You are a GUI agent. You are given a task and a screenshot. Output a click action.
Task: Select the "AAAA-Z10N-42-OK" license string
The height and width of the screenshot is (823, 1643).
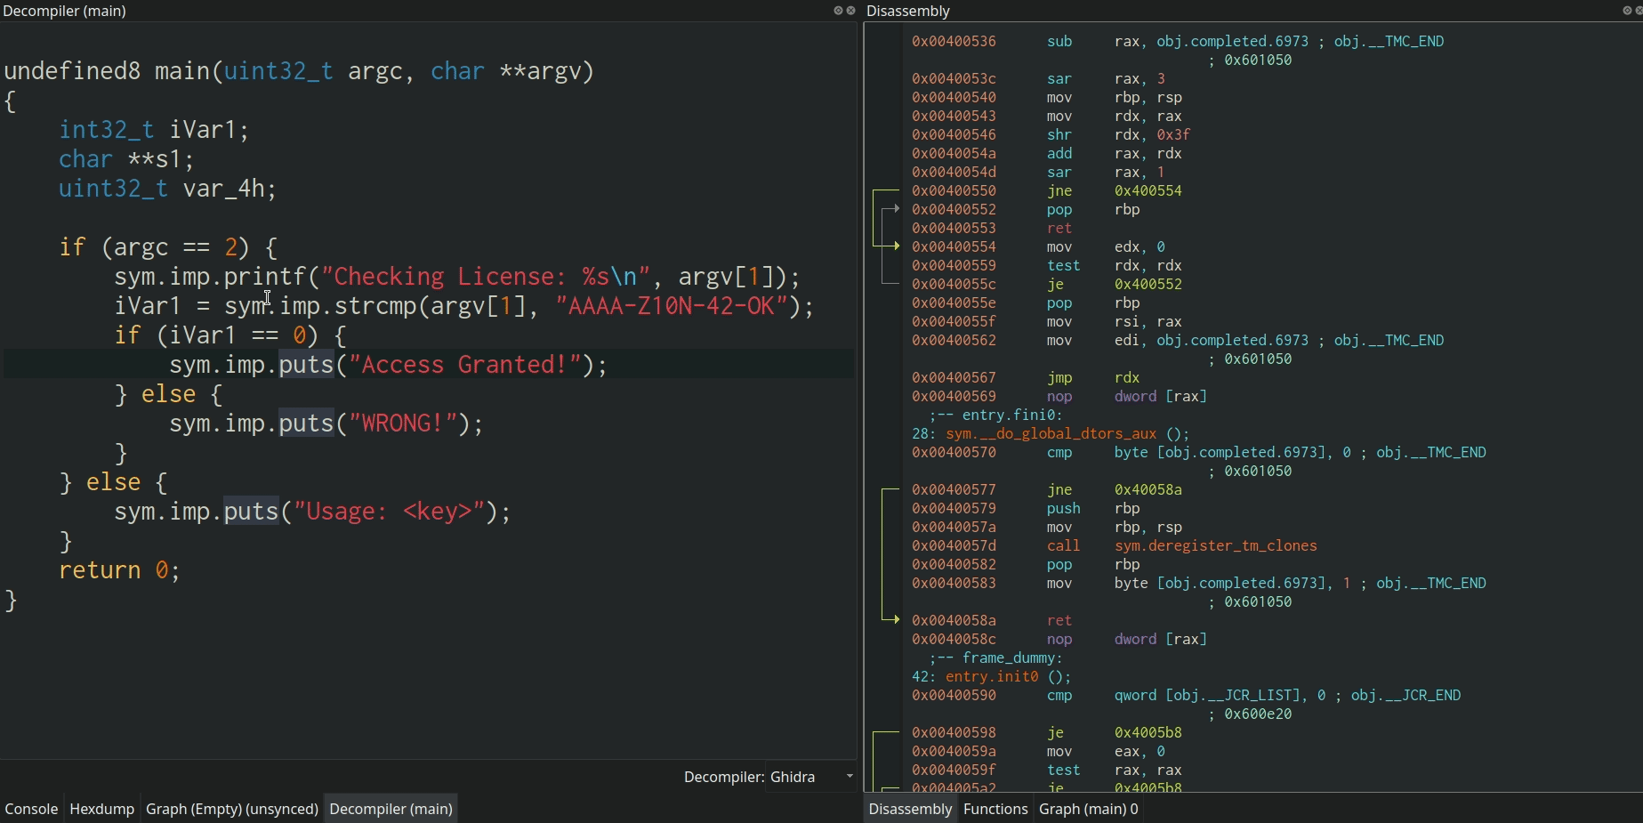672,306
